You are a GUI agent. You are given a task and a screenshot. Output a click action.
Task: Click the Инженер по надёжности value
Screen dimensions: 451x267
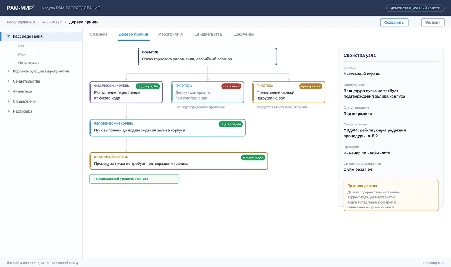point(367,153)
